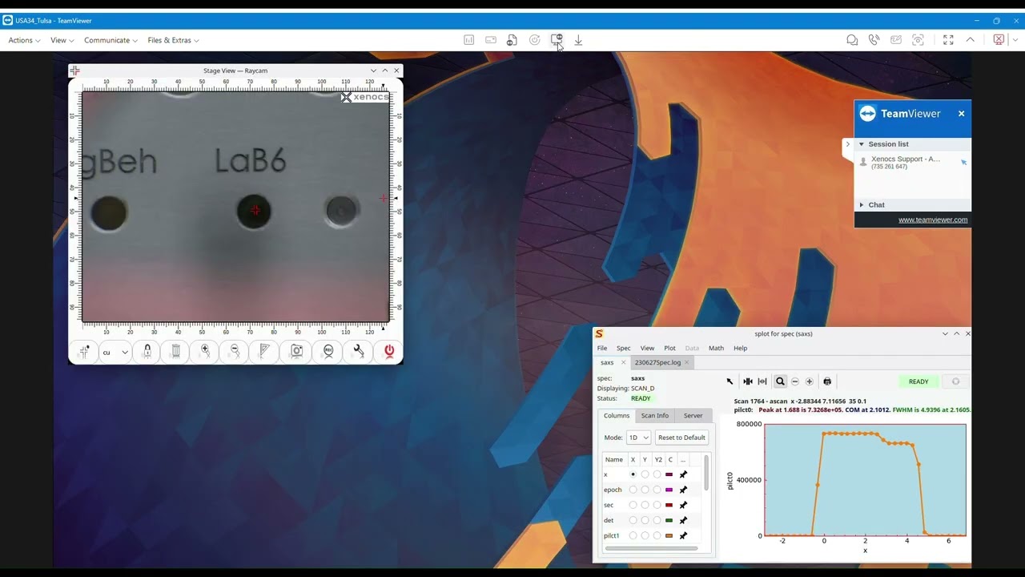Select X radio button for row det
The image size is (1025, 577).
click(x=633, y=520)
